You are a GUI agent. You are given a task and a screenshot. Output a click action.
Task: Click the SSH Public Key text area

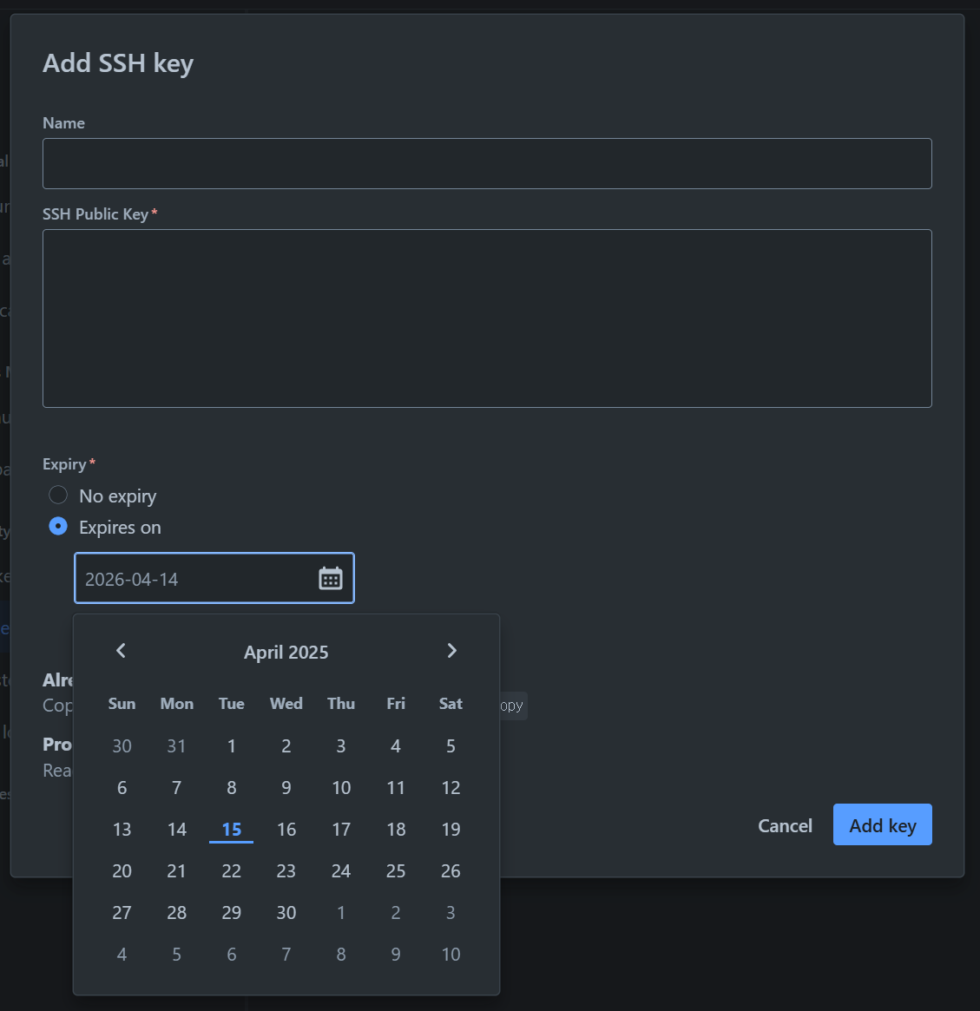point(486,318)
